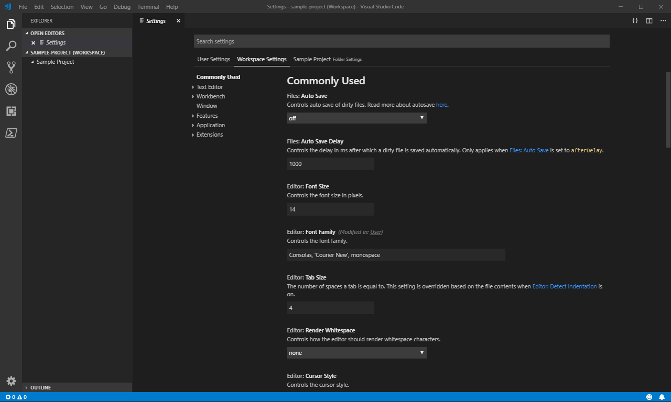Open the Extensions view icon
This screenshot has width=671, height=402.
[x=11, y=111]
